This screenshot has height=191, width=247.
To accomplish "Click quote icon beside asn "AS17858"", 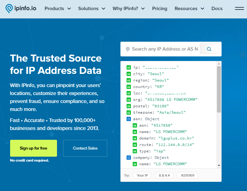I will (135, 125).
